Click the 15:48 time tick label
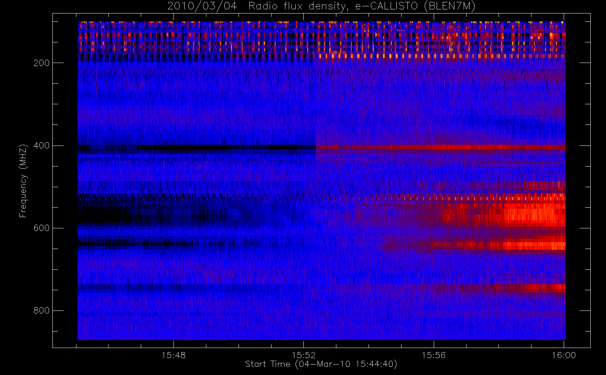Viewport: 606px width, 375px height. coord(173,355)
